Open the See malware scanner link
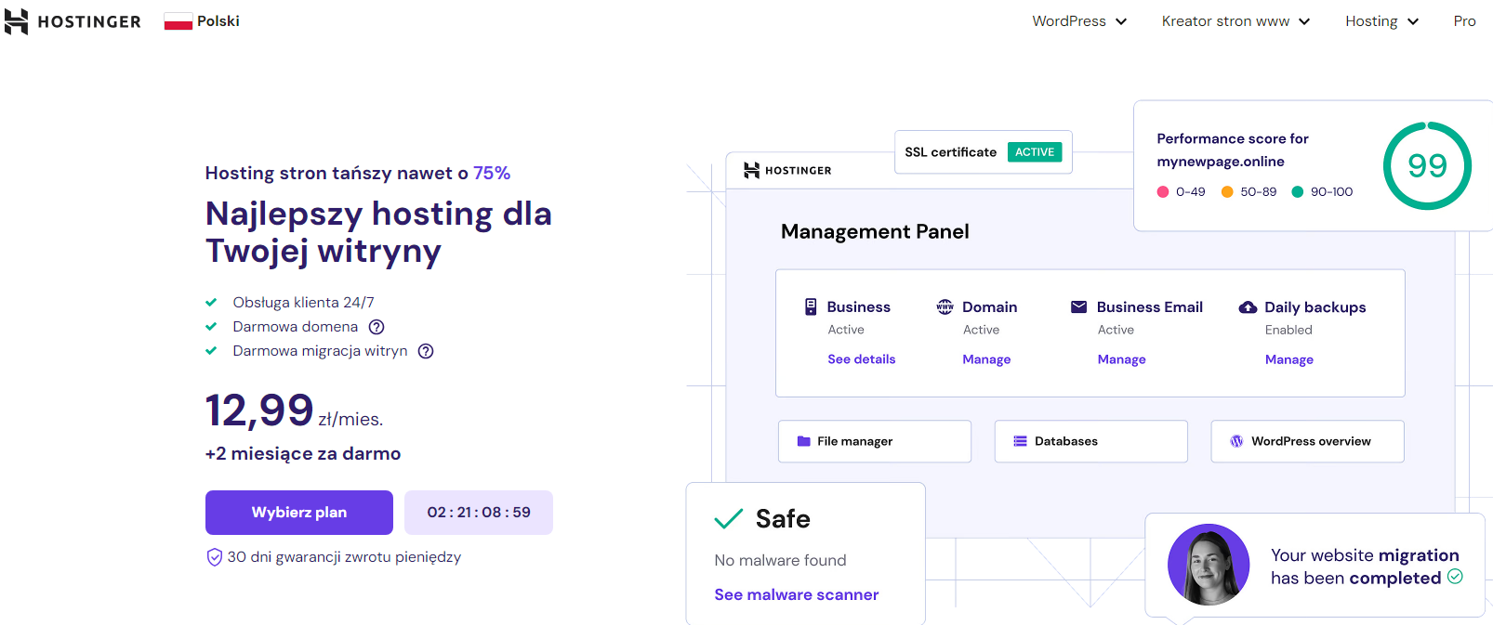 coord(797,594)
